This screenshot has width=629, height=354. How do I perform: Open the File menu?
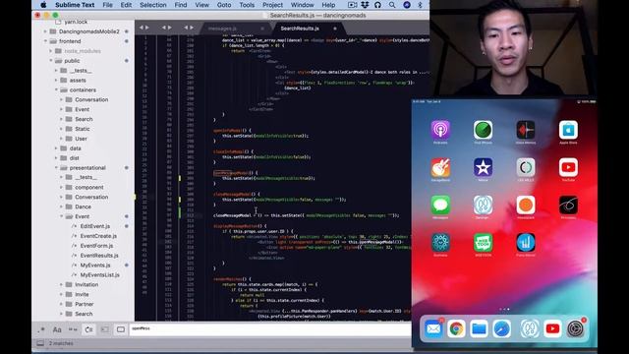coord(107,5)
